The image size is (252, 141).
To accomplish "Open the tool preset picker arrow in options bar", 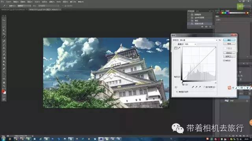I will tap(6, 6).
